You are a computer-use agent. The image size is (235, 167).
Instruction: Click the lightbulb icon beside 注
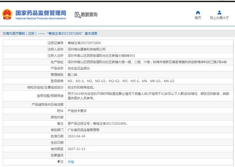pyautogui.click(x=59, y=162)
